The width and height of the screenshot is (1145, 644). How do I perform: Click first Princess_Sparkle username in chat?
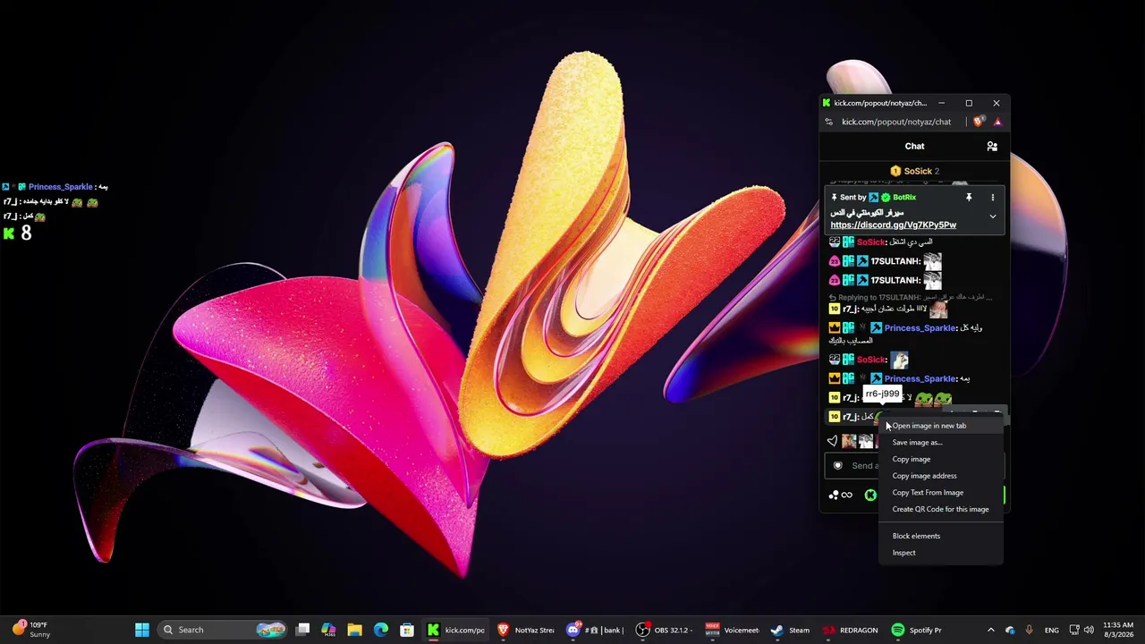click(x=920, y=328)
